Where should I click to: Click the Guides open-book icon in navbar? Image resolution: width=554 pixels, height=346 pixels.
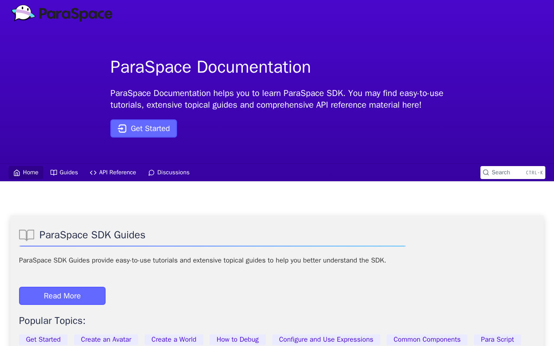click(x=54, y=173)
